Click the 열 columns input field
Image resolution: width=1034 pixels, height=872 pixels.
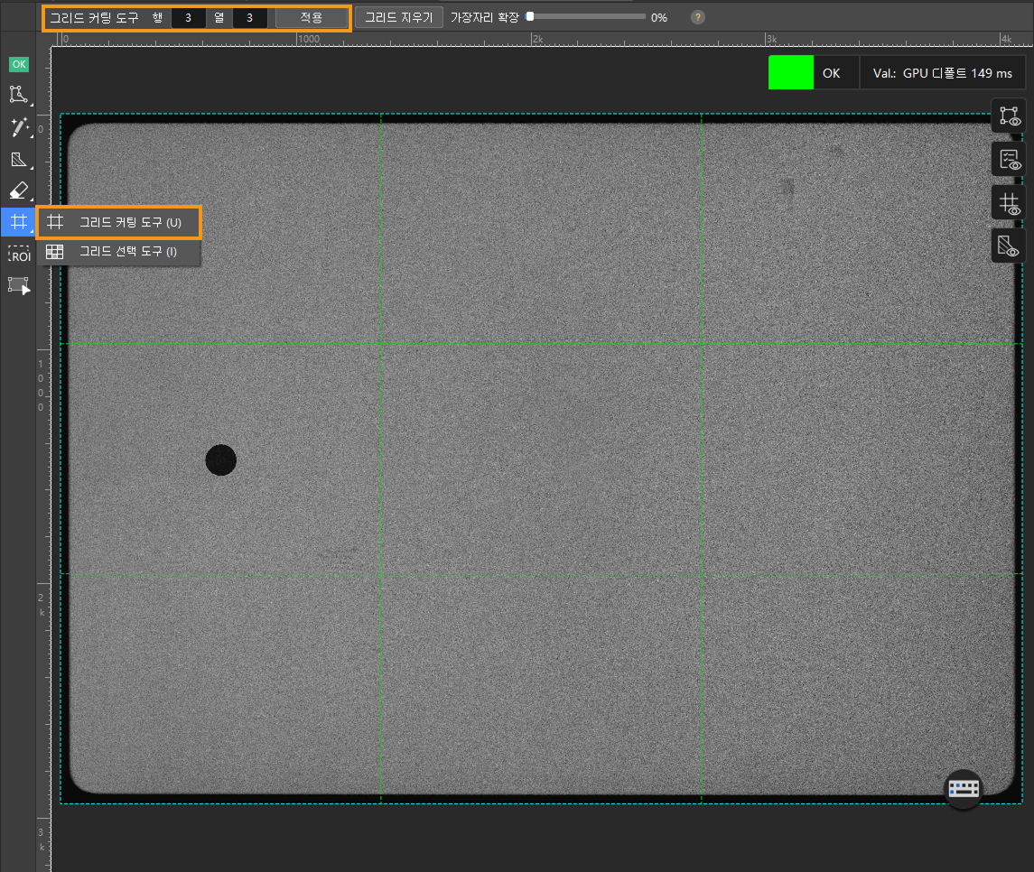[249, 18]
